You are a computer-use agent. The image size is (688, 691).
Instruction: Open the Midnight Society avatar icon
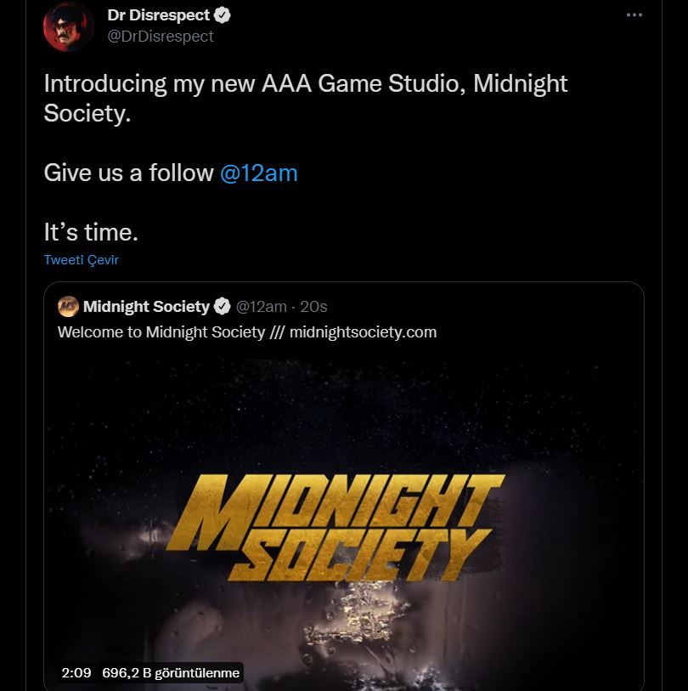[x=68, y=306]
